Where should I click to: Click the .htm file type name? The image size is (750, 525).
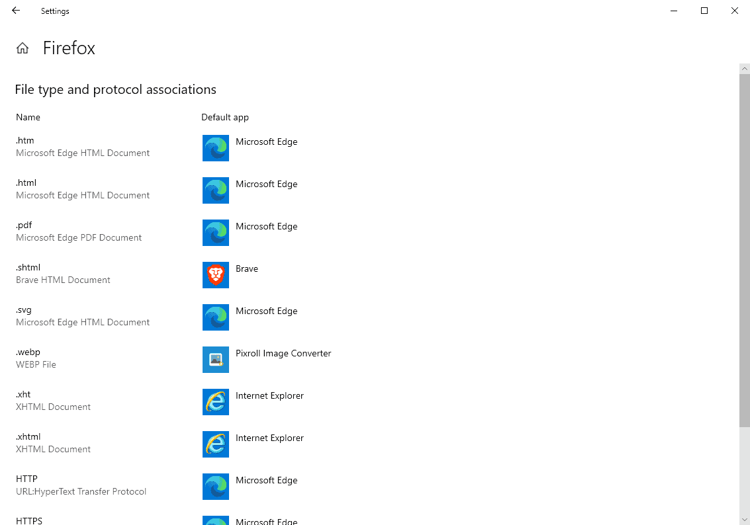[x=25, y=140]
